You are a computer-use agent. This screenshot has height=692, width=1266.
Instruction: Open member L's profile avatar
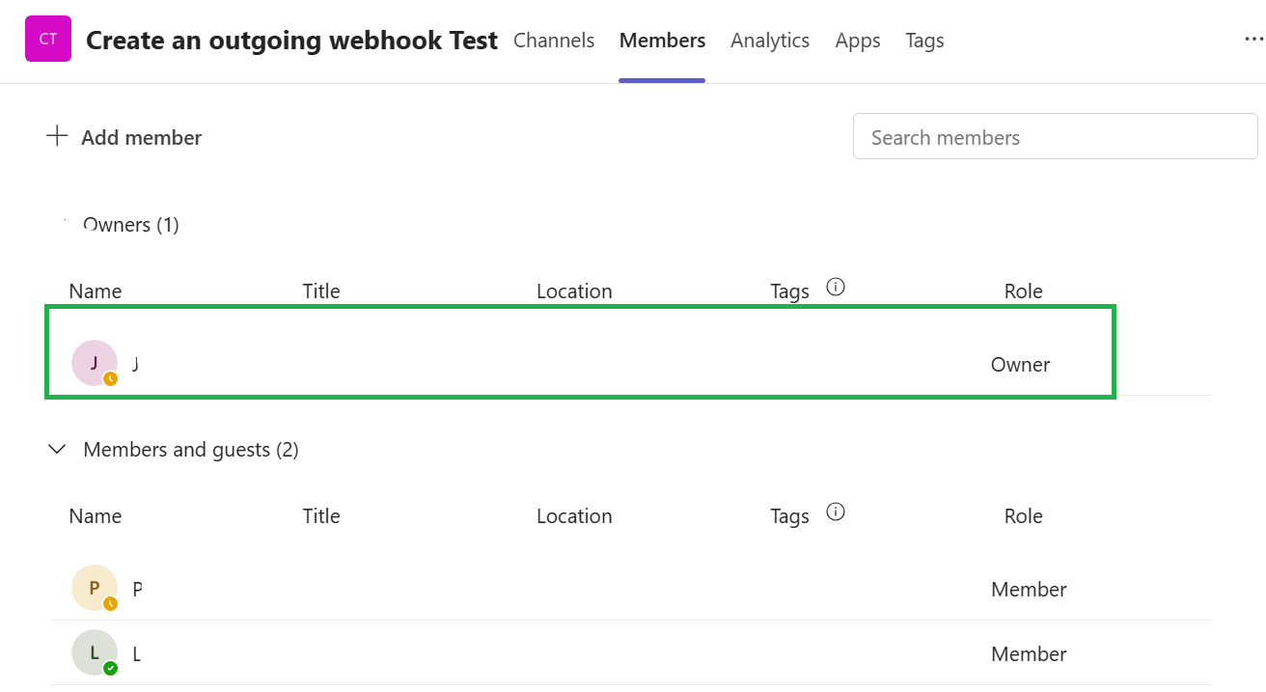pos(95,652)
